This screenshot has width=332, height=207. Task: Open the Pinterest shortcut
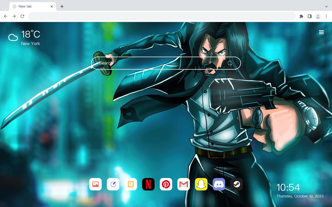click(x=166, y=184)
